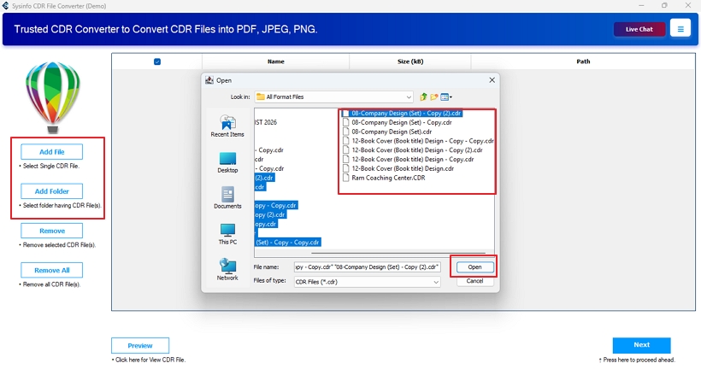Cancel the Open dialog

pyautogui.click(x=474, y=281)
